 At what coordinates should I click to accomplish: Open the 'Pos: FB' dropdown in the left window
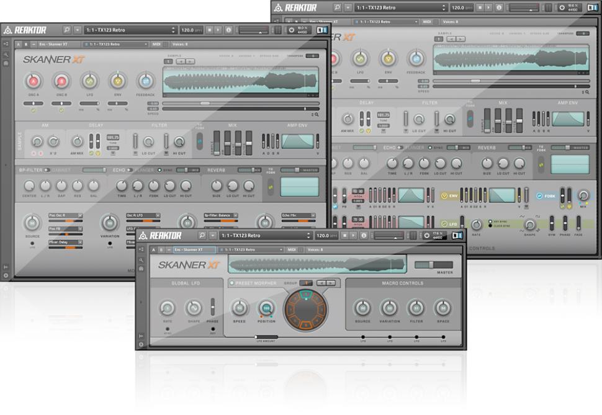point(65,229)
